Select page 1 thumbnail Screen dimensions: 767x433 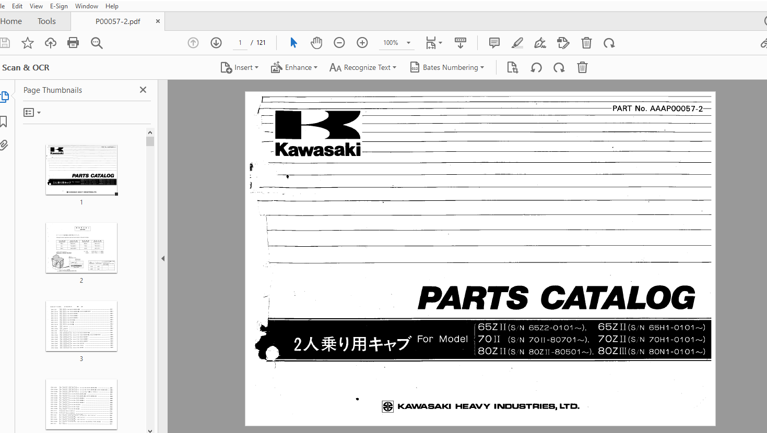click(x=81, y=170)
